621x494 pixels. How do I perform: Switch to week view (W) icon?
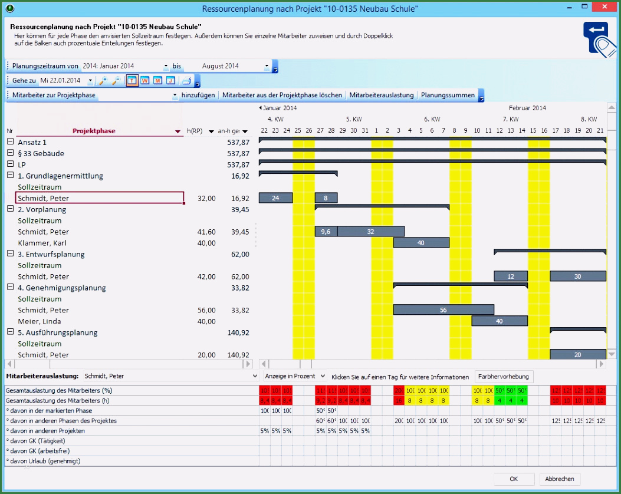click(145, 81)
